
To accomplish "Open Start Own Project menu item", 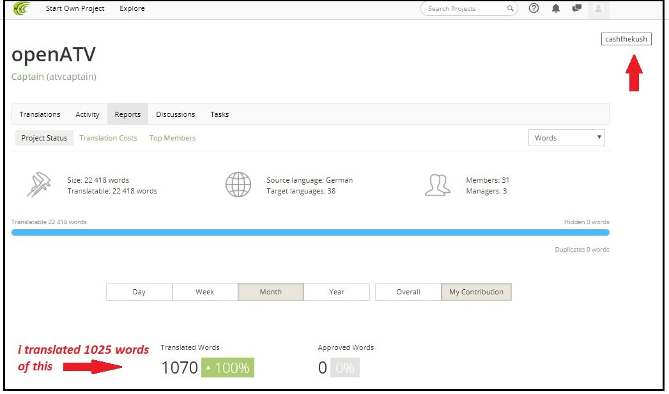I will (x=75, y=8).
